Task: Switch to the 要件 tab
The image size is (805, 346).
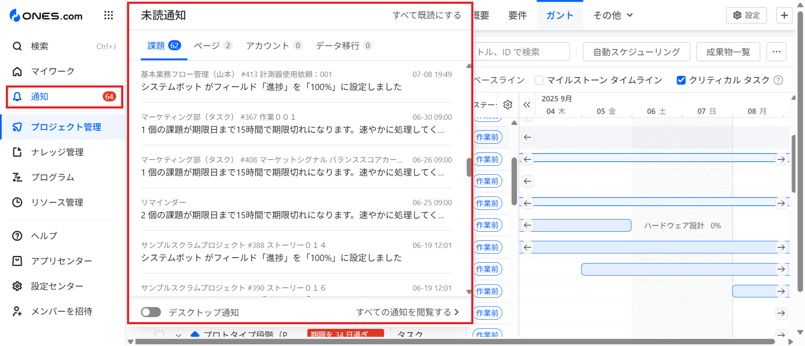Action: pyautogui.click(x=517, y=15)
